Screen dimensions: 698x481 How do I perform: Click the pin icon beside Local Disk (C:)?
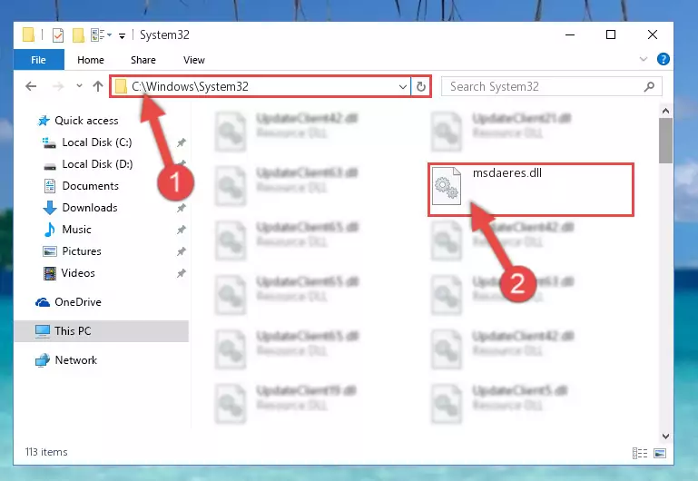click(182, 142)
